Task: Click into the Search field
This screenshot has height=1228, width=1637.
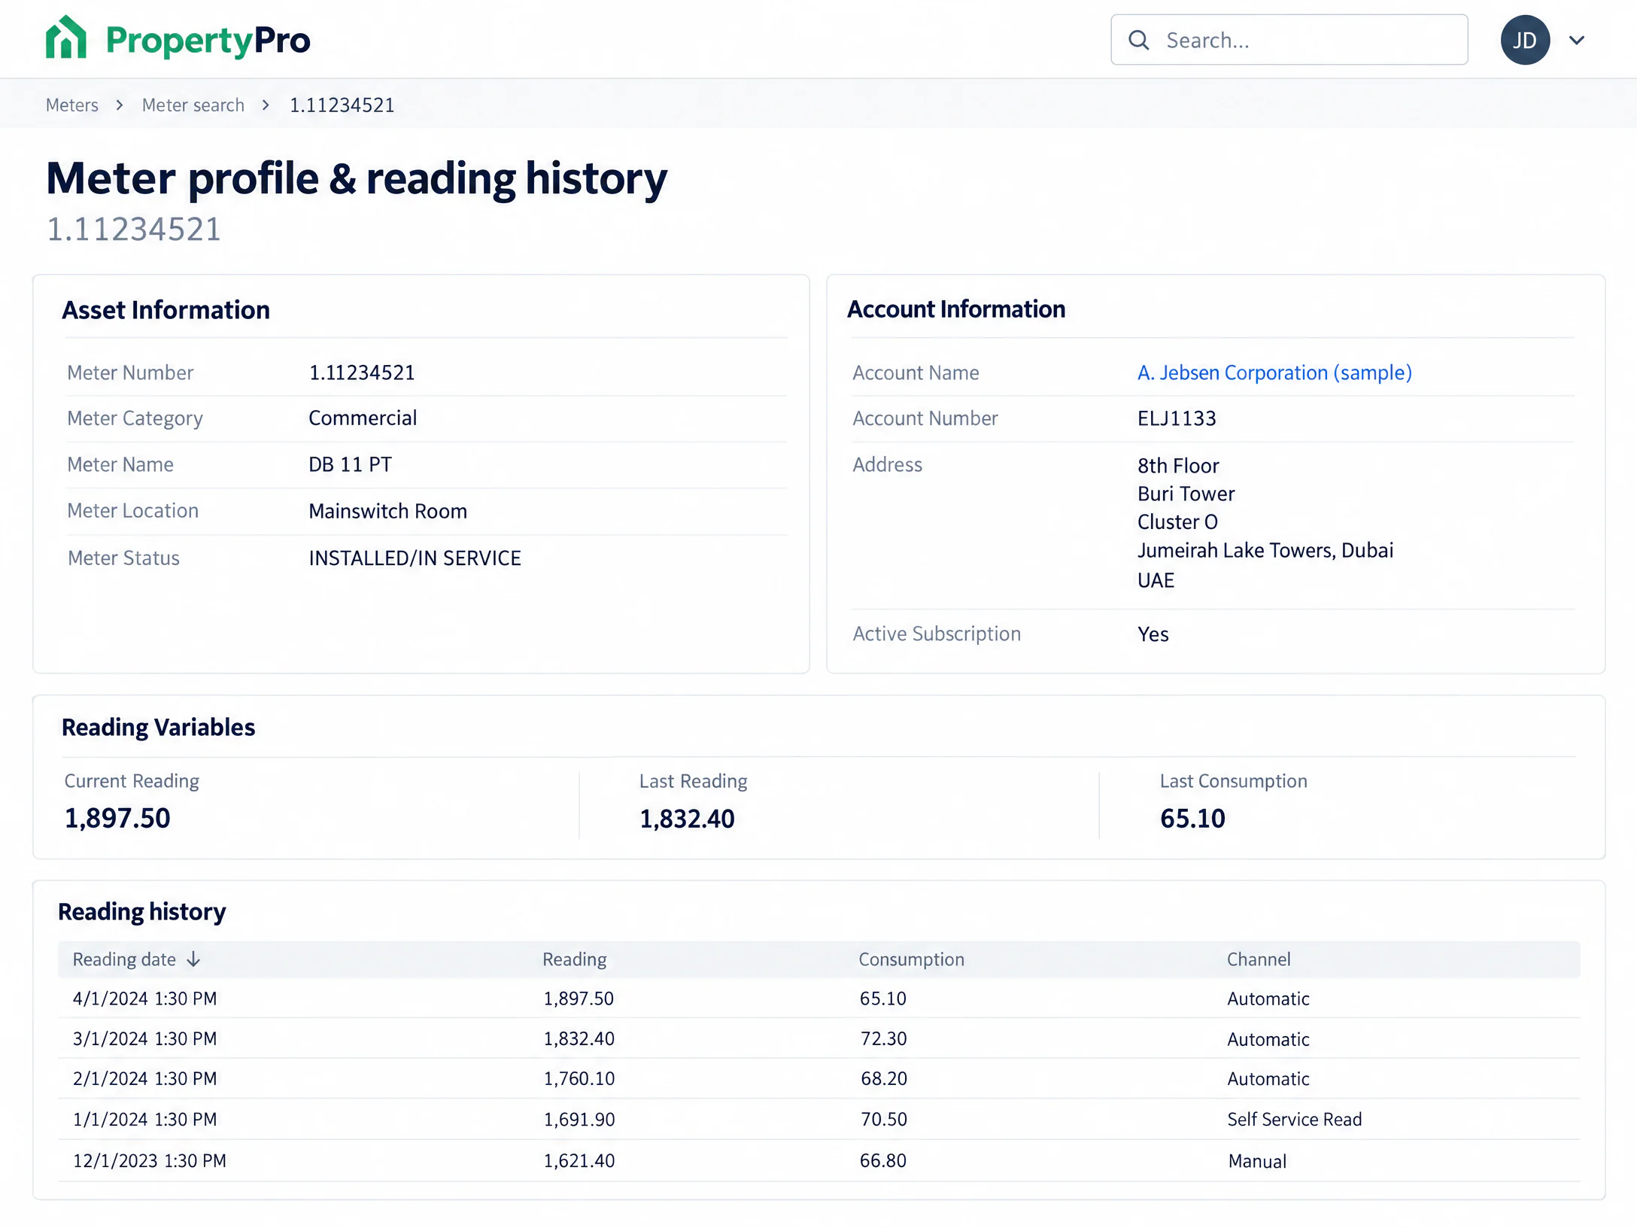Action: click(x=1289, y=40)
